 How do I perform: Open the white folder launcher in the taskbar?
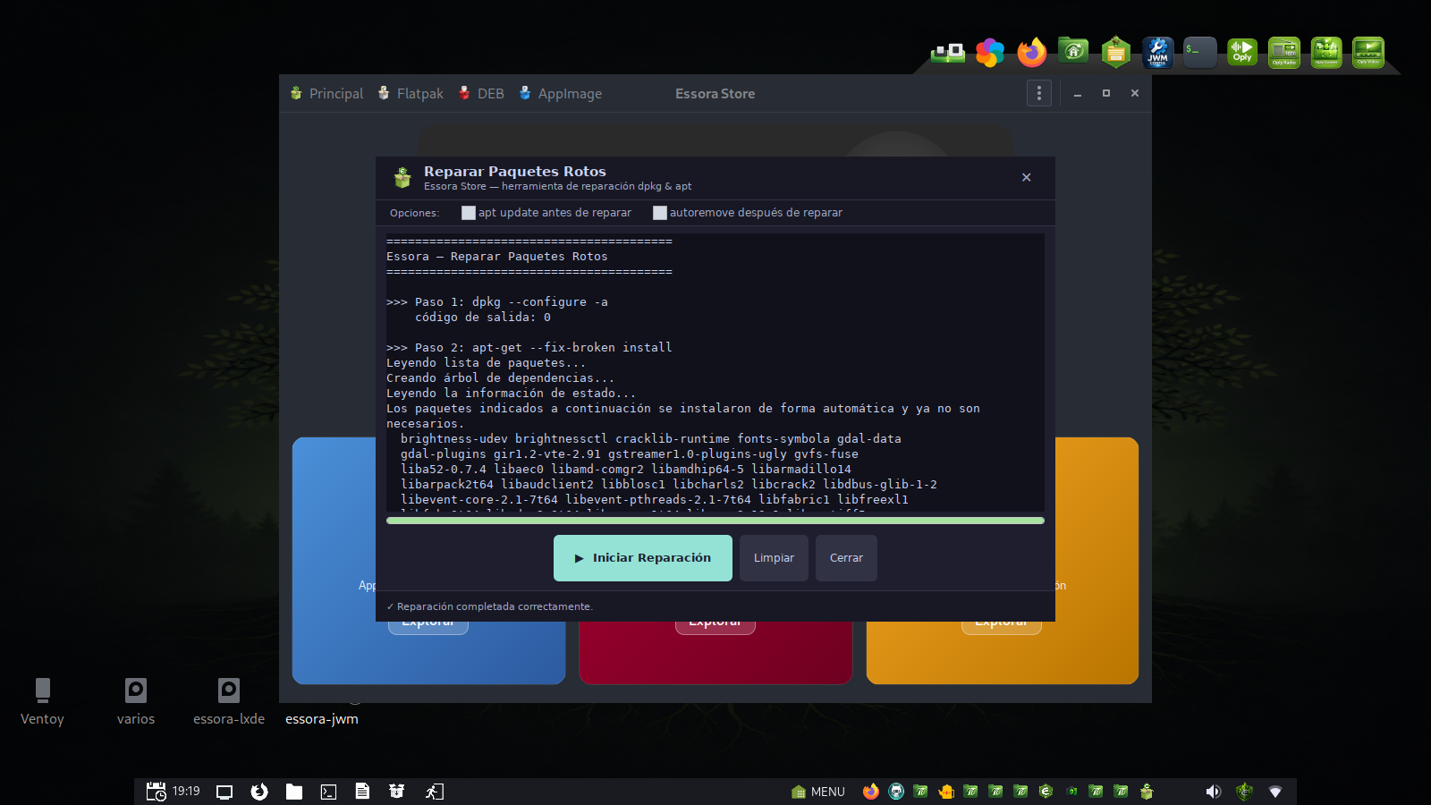point(294,792)
